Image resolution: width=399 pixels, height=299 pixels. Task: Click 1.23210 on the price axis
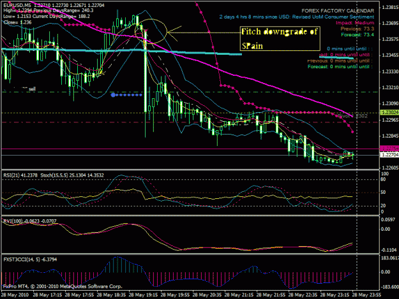[x=390, y=87]
